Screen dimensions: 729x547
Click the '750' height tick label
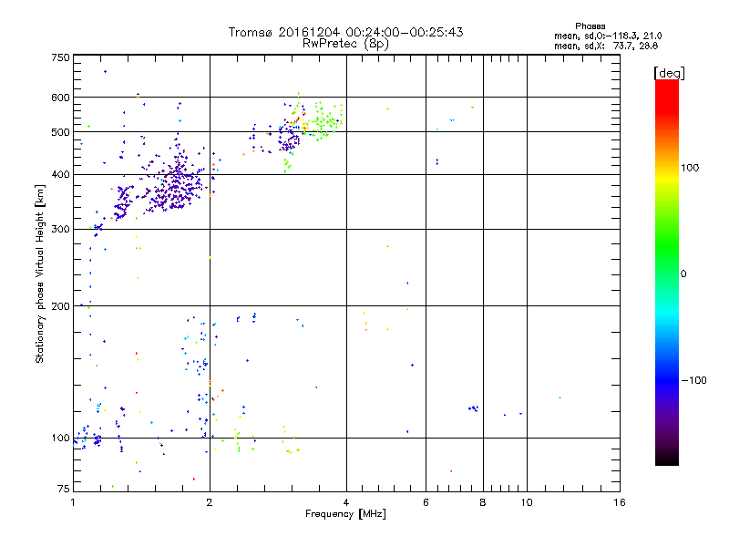[60, 57]
